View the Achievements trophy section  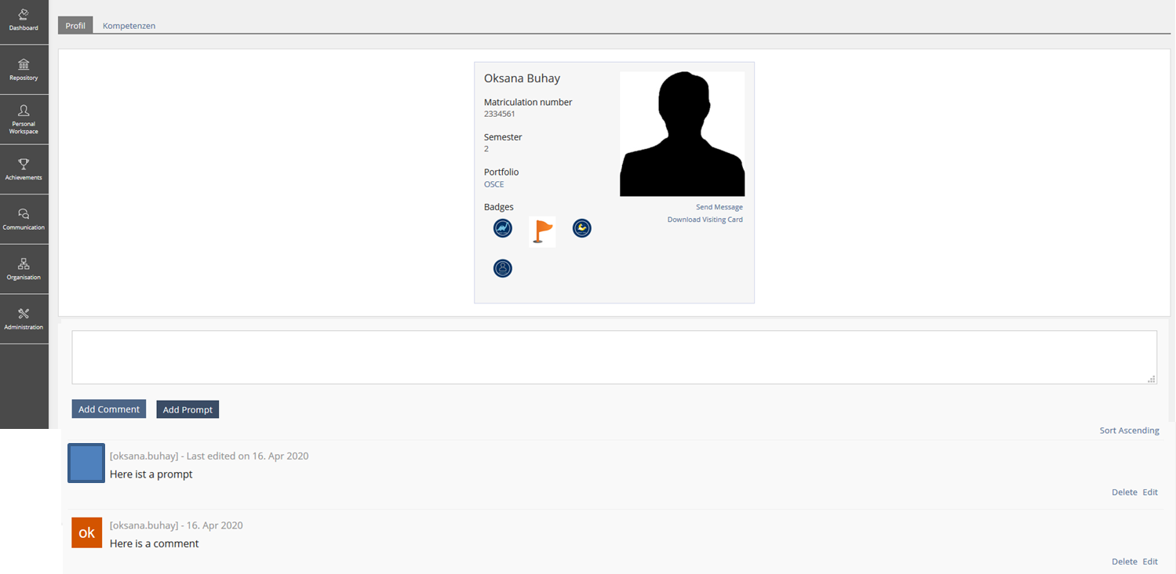coord(24,169)
